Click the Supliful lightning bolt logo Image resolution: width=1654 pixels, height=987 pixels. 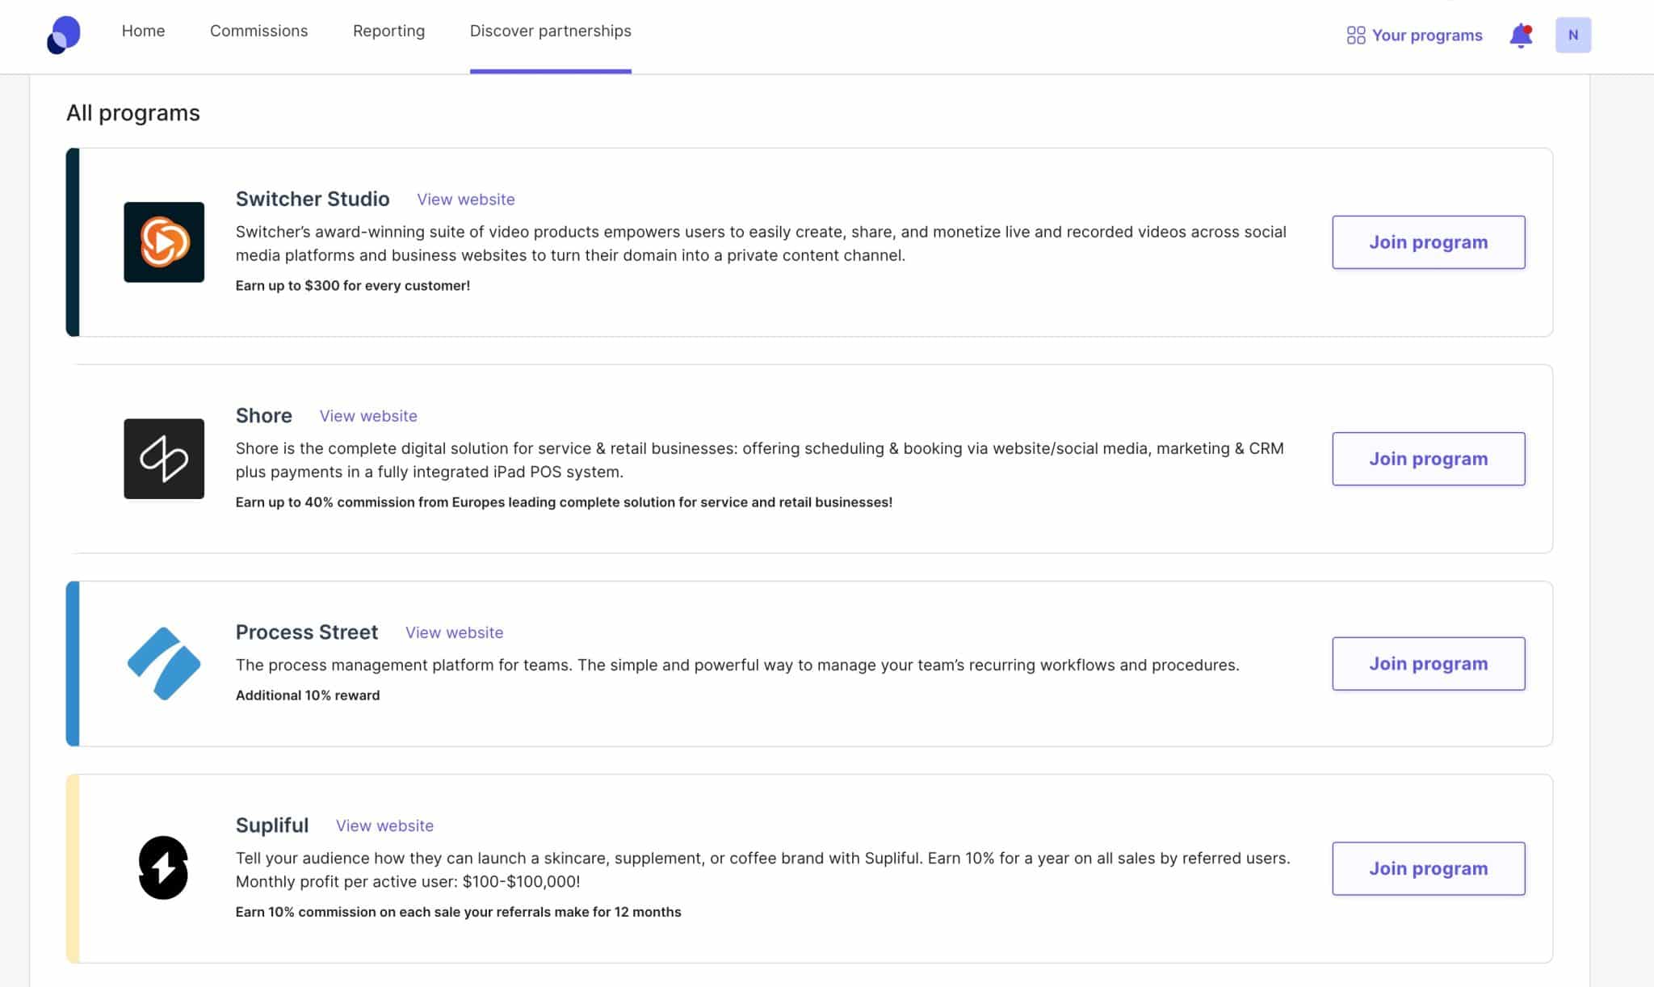point(164,869)
